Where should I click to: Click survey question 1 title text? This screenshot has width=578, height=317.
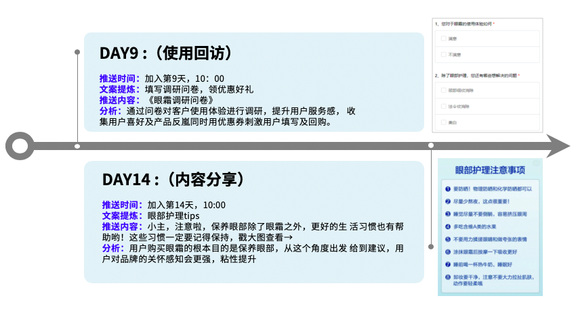click(x=466, y=24)
